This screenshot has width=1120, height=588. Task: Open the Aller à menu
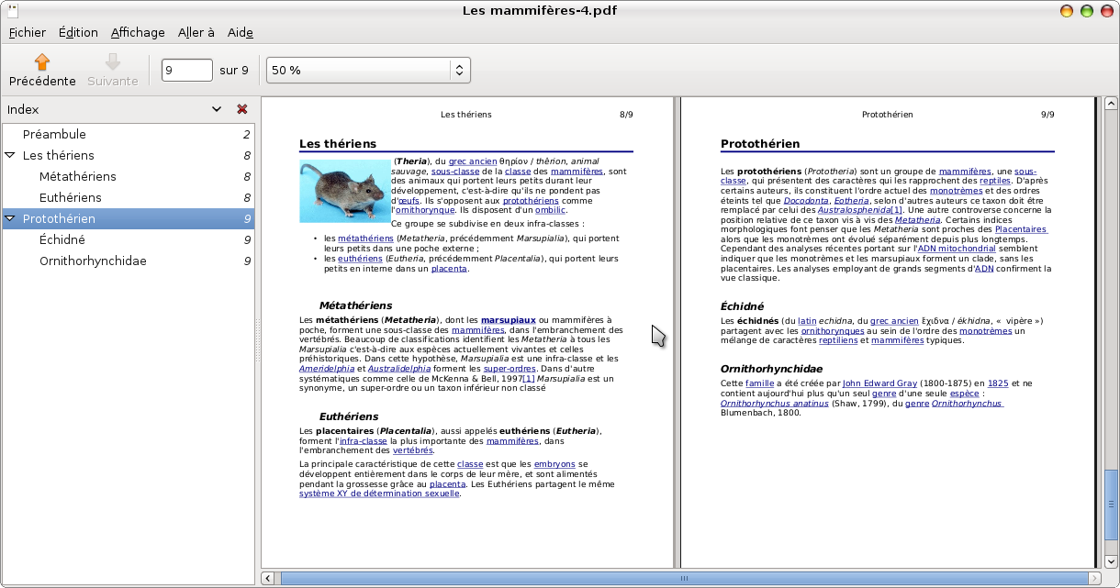196,32
